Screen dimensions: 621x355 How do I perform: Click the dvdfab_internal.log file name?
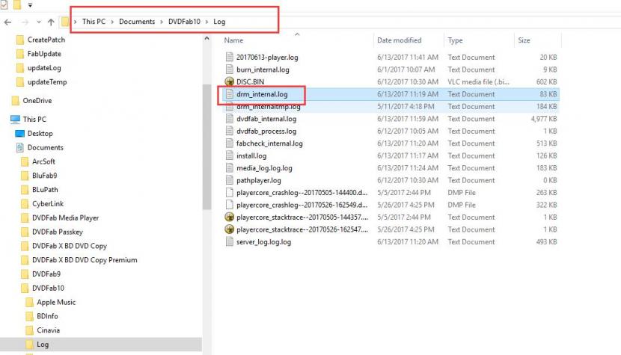click(x=266, y=119)
